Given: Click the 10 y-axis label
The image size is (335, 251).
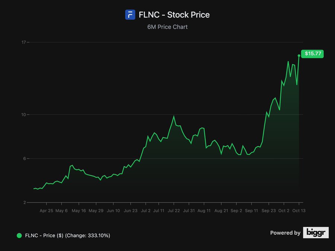Looking at the screenshot, I should [23, 115].
